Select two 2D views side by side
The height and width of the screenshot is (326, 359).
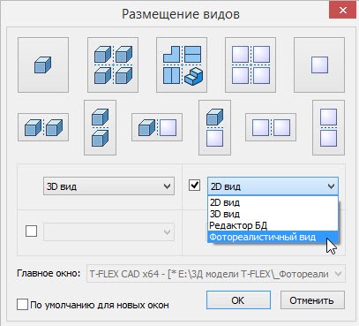(x=271, y=127)
